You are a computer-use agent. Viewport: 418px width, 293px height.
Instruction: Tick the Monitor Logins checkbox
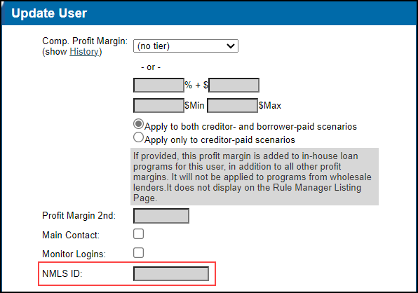(138, 253)
